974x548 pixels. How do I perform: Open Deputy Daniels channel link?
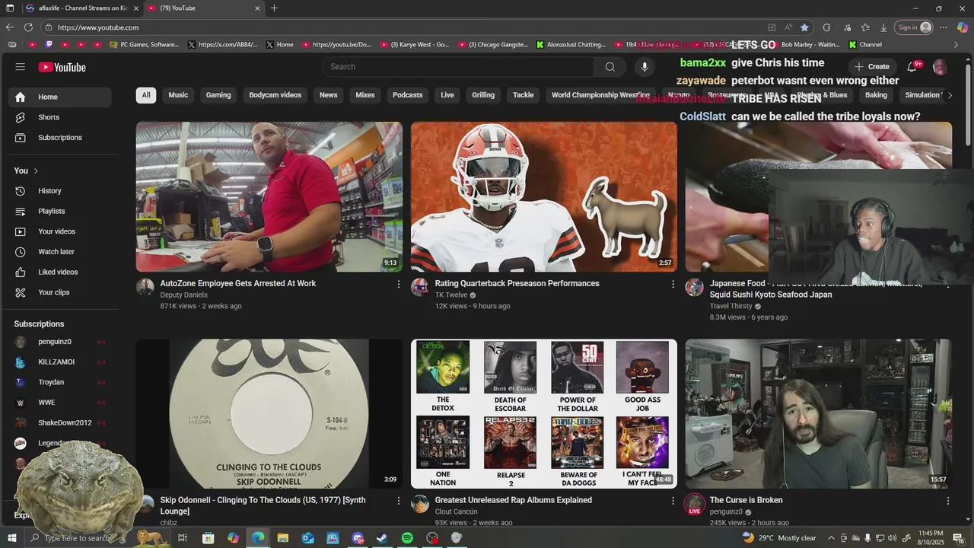[x=183, y=295]
